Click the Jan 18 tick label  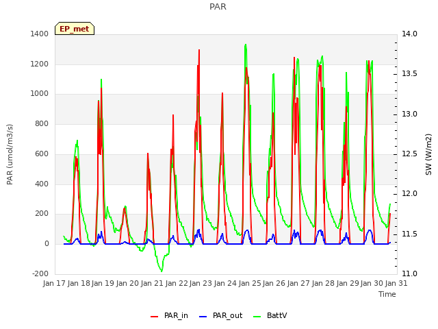click(79, 283)
